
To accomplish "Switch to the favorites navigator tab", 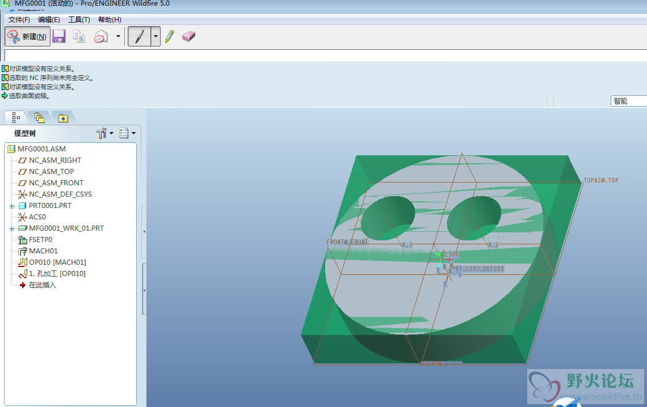I will pyautogui.click(x=63, y=118).
